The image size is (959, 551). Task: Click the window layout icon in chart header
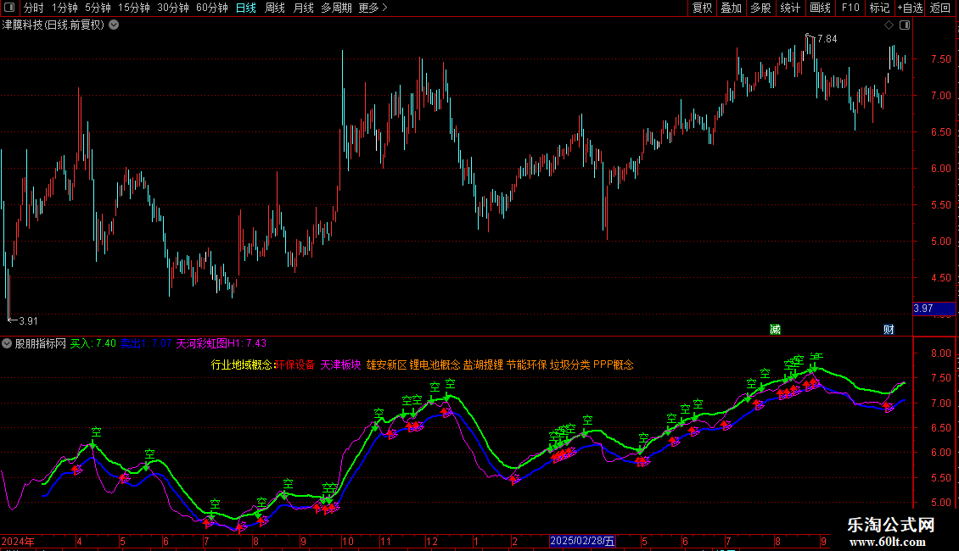(905, 25)
